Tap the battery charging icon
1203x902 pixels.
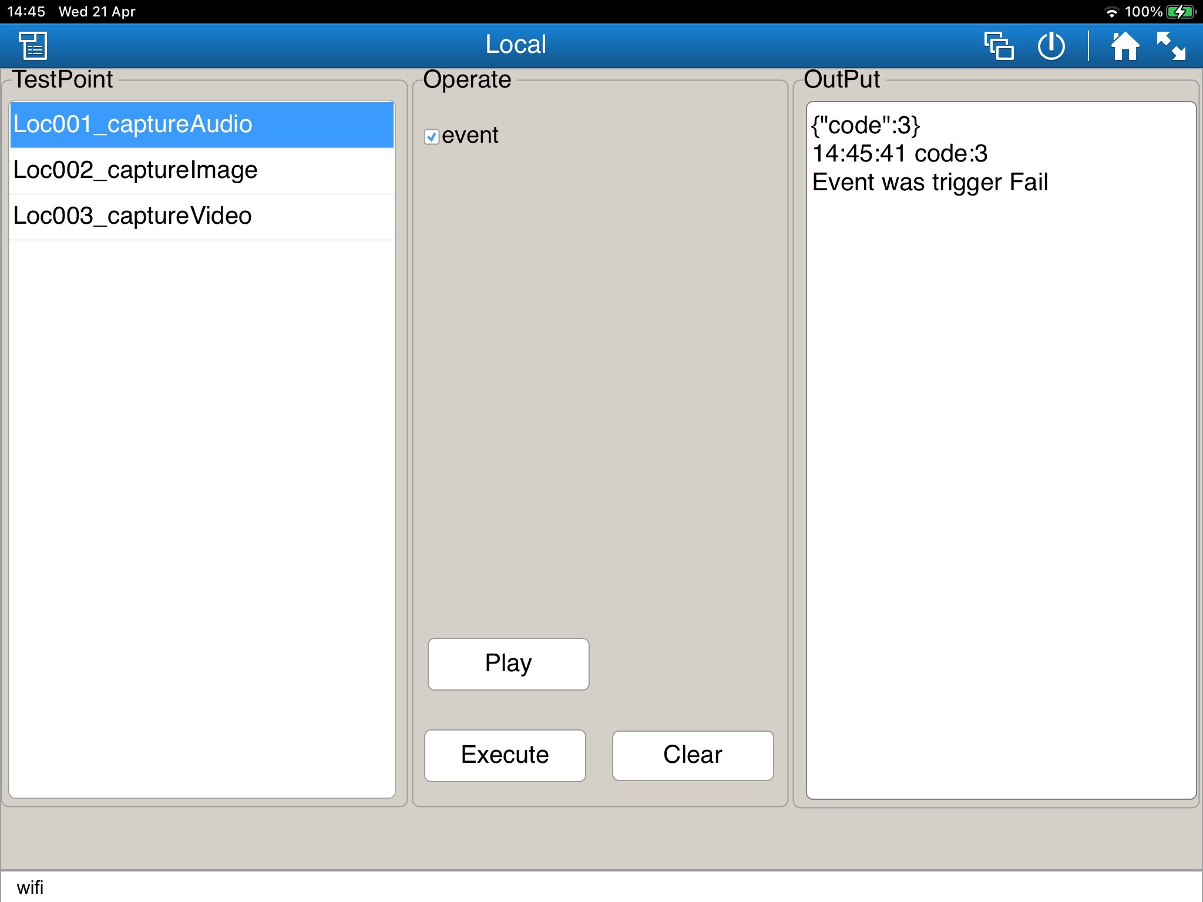(1180, 12)
